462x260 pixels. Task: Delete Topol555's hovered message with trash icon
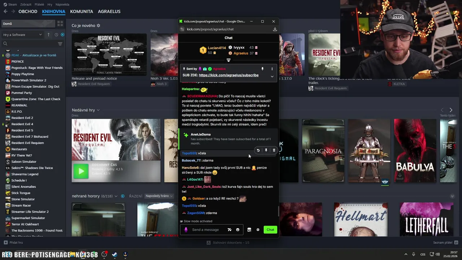pyautogui.click(x=274, y=150)
